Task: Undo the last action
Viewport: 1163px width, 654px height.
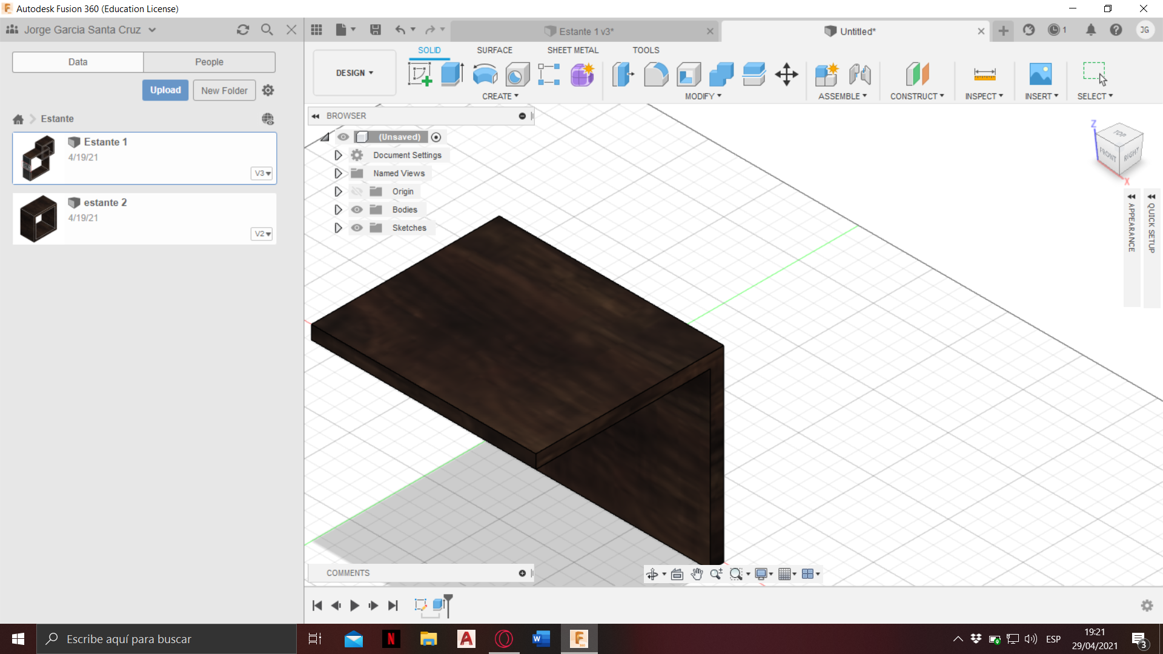Action: [x=400, y=30]
